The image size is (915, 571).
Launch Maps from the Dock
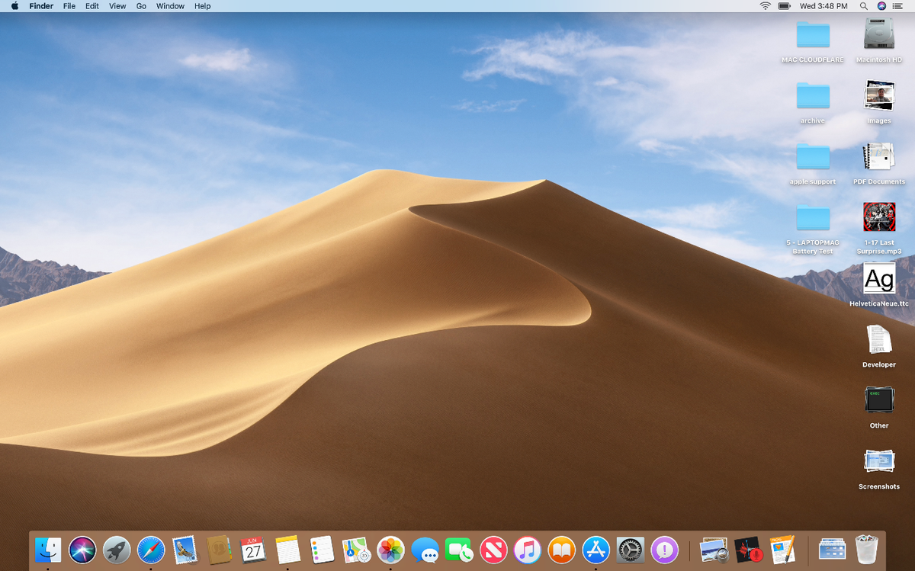[x=356, y=549]
